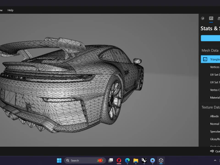Screen dimensions: 220x165
Task: Click the blue button under Stats heading
Action: click(210, 38)
